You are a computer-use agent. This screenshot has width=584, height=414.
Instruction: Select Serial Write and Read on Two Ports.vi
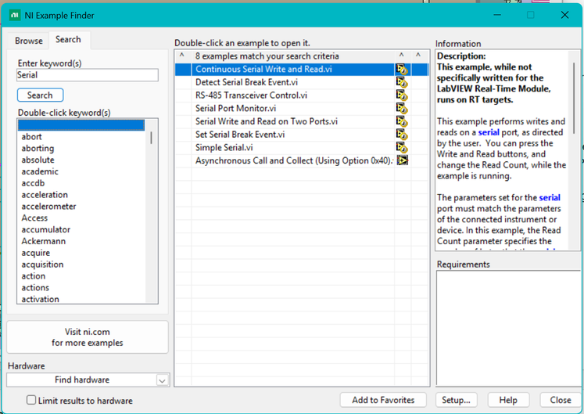267,121
